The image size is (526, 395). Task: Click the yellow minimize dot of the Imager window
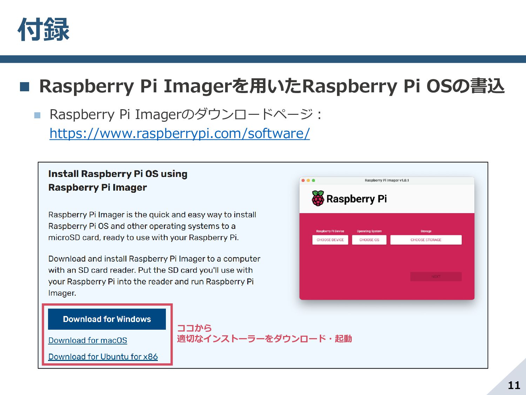[x=308, y=180]
